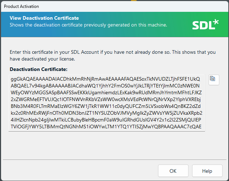229x181 pixels.
Task: Select the View Deactivation Certificate heading
Action: click(44, 18)
